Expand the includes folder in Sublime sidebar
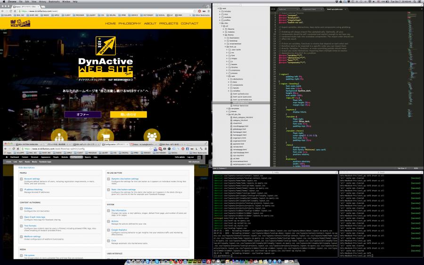The image size is (424, 265). coord(220,11)
